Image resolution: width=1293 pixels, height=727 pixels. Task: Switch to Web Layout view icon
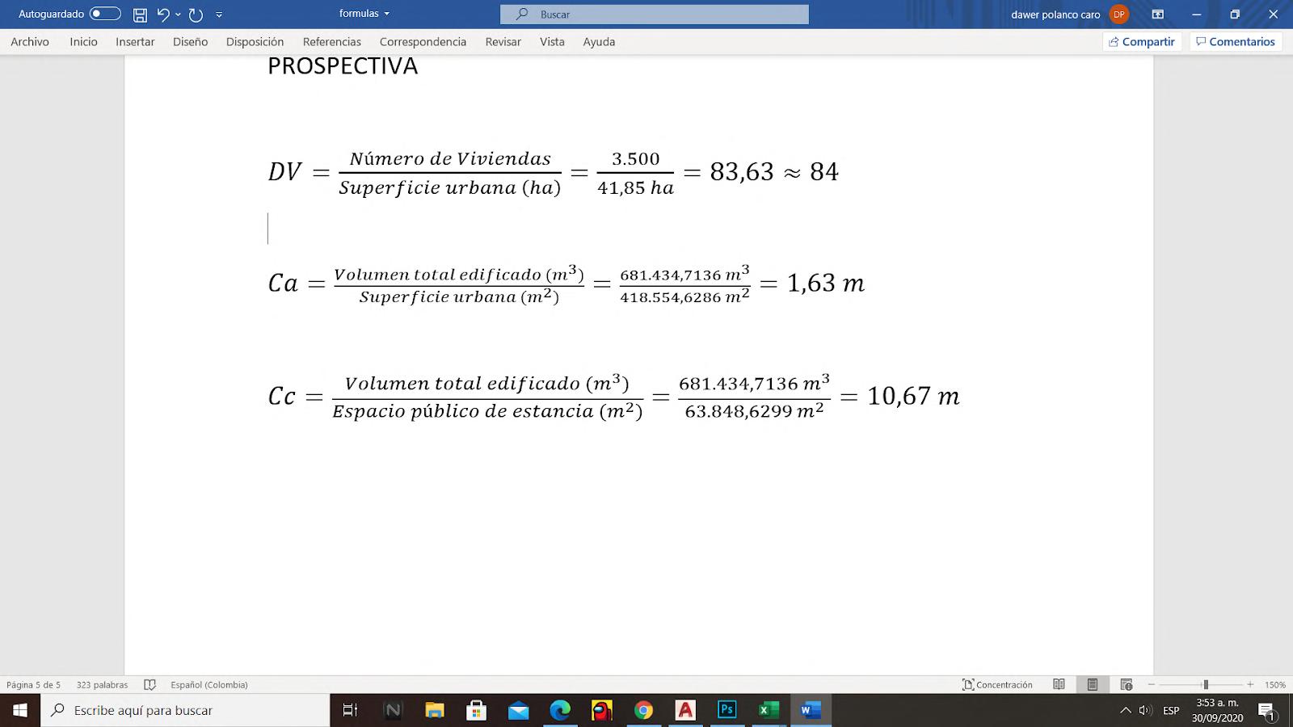[1127, 685]
